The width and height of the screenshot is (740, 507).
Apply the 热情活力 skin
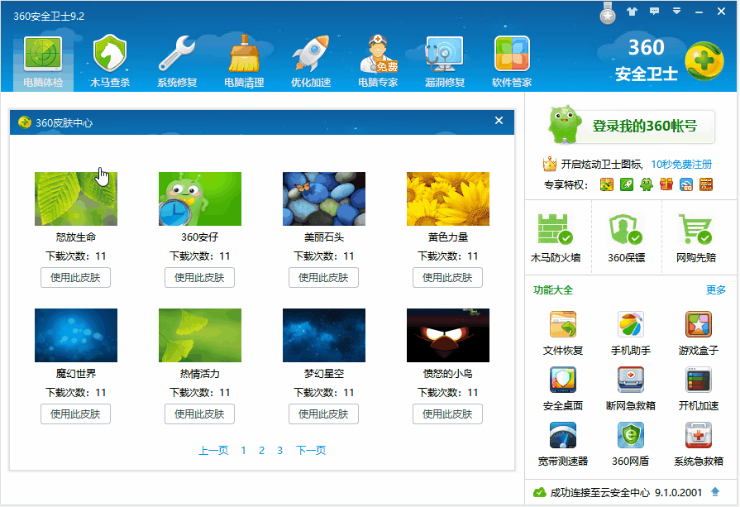click(199, 414)
